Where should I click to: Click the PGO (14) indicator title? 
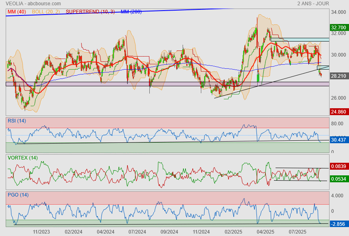tap(18, 194)
